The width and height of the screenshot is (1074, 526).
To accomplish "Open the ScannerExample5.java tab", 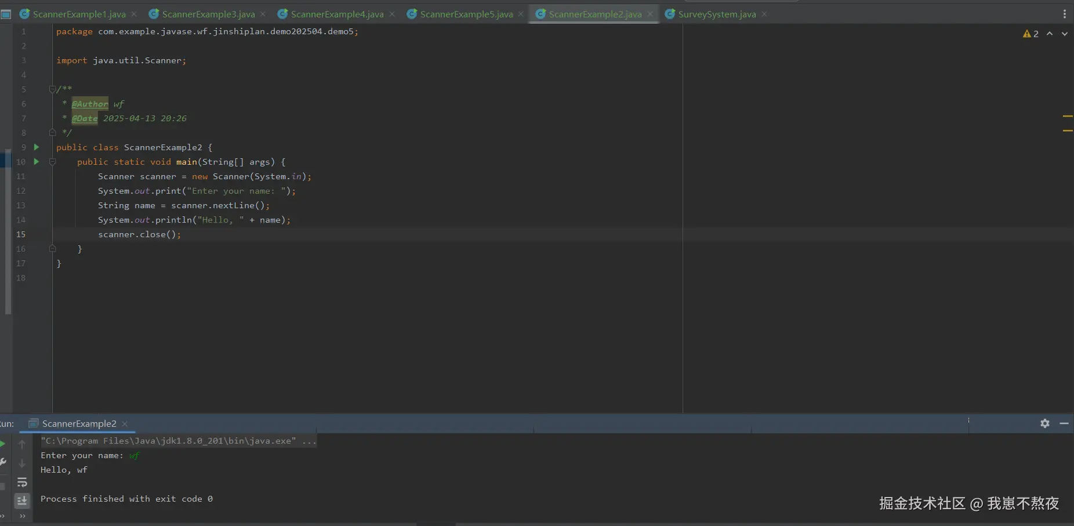I will 466,14.
